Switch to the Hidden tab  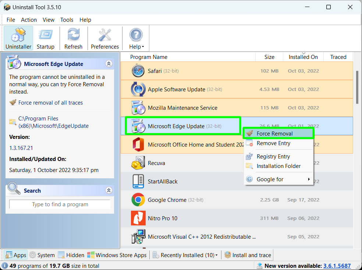pyautogui.click(x=71, y=255)
